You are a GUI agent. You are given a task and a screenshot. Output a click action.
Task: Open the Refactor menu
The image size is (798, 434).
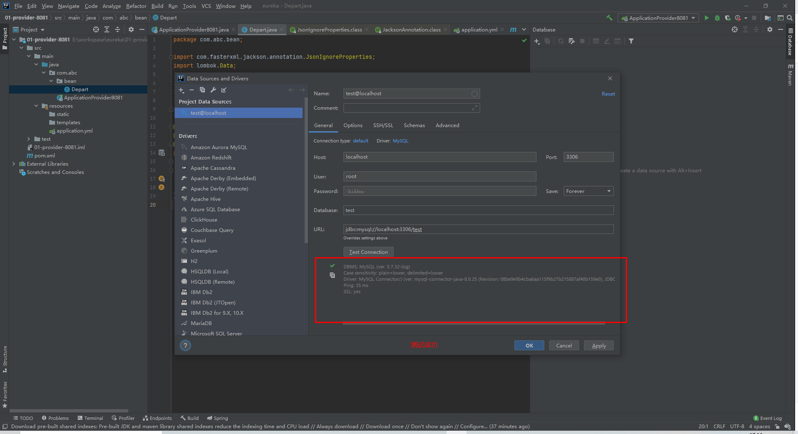[136, 6]
